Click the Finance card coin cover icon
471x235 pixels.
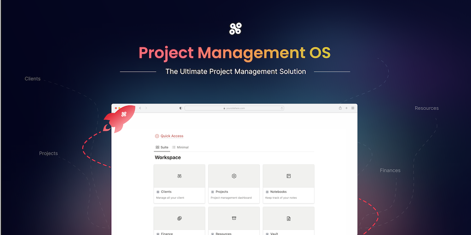(x=179, y=218)
